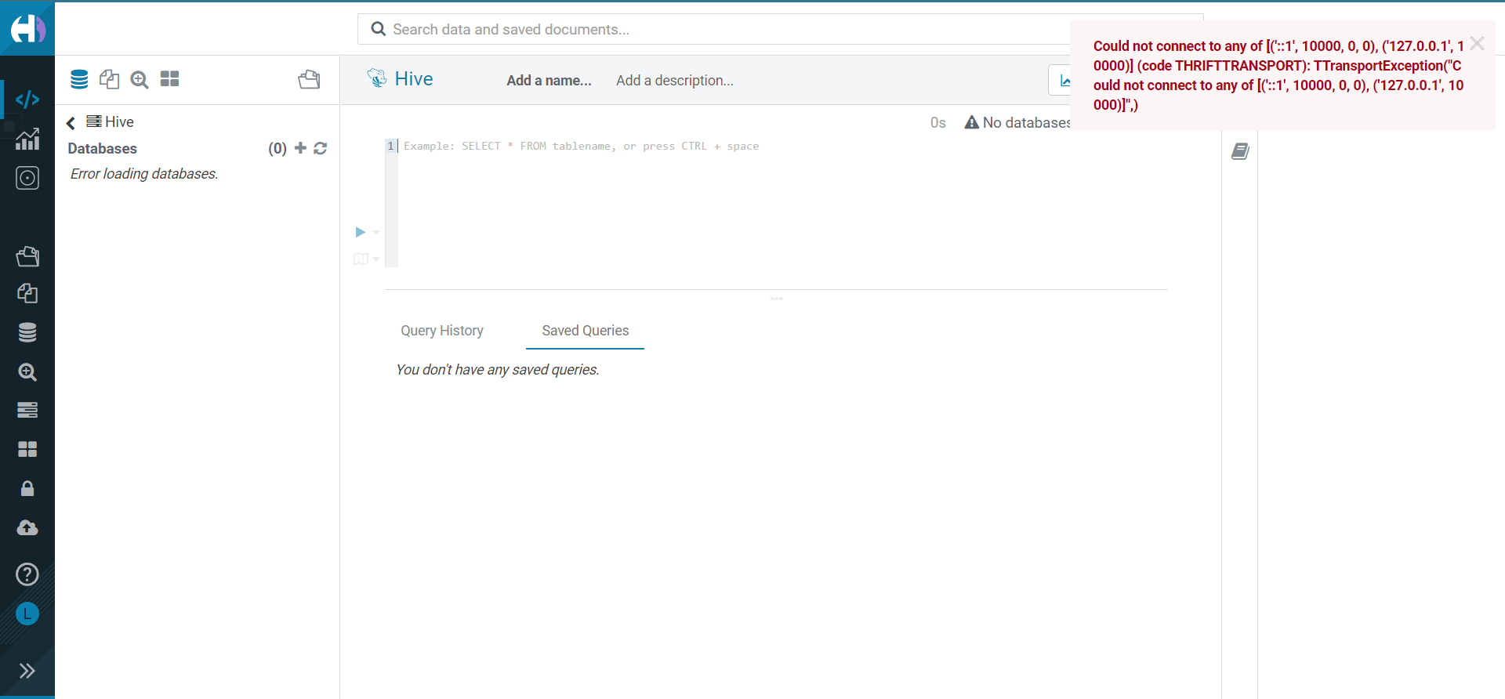The image size is (1505, 699).
Task: Switch to Query History tab
Action: pos(442,331)
